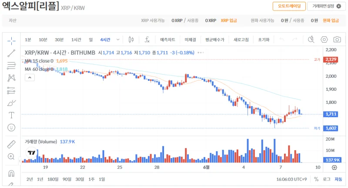Click the high price label 2,129
The height and width of the screenshot is (188, 348).
[331, 59]
